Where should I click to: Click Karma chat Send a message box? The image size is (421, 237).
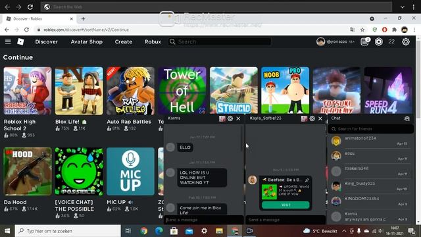203,220
